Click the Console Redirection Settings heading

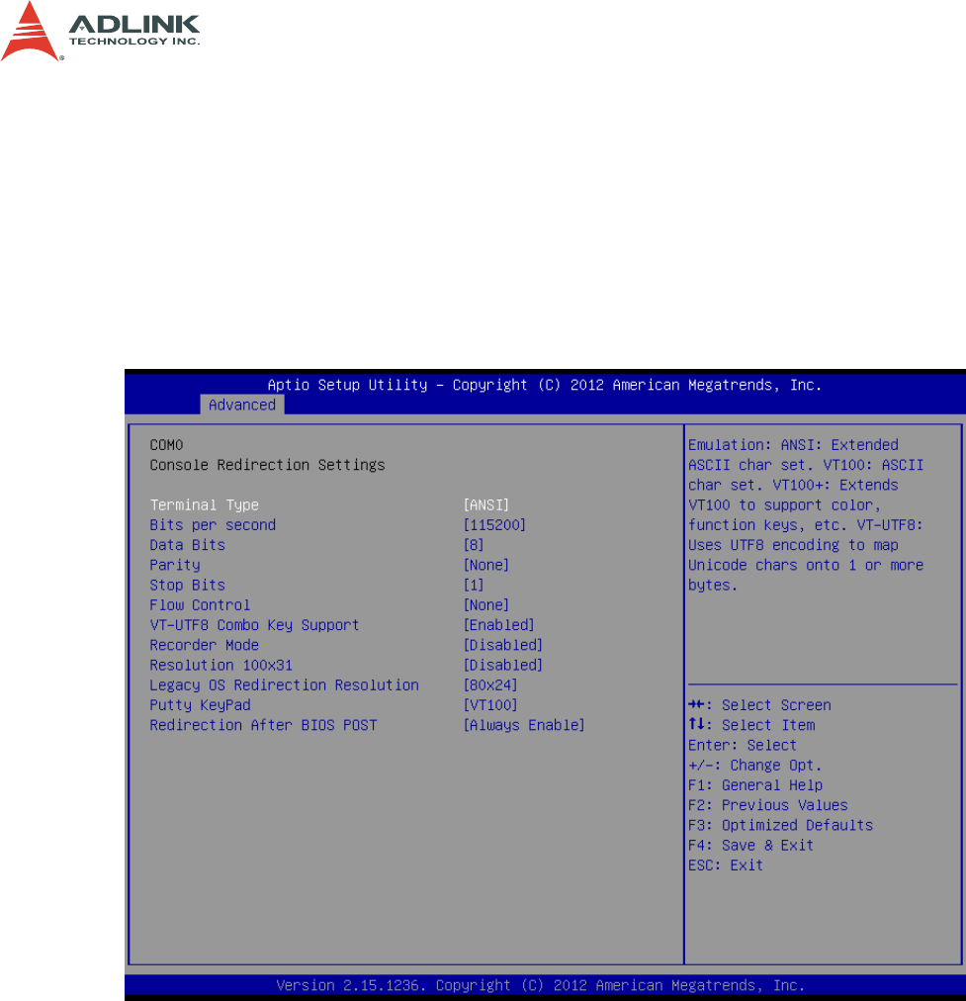pos(267,465)
